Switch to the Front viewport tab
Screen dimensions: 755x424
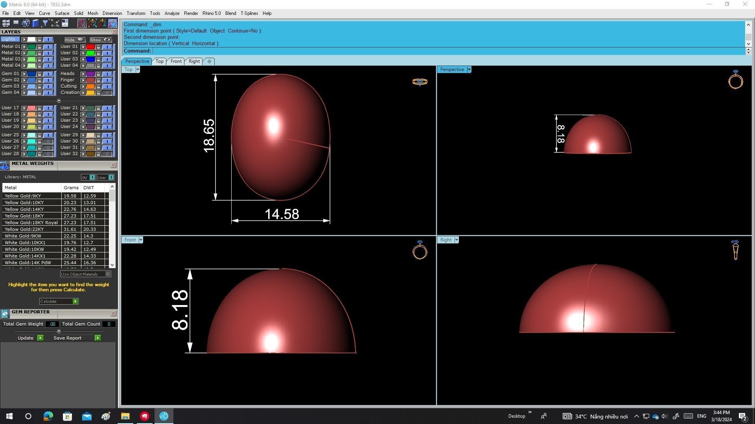[176, 61]
